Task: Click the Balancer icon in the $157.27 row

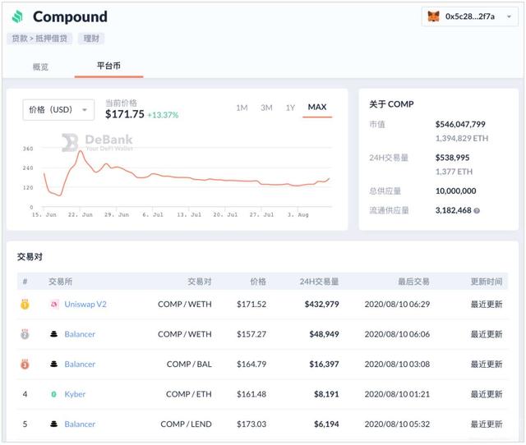Action: (53, 334)
